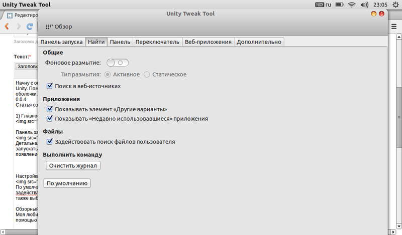Toggle the Фоновое размытие switch

(118, 63)
